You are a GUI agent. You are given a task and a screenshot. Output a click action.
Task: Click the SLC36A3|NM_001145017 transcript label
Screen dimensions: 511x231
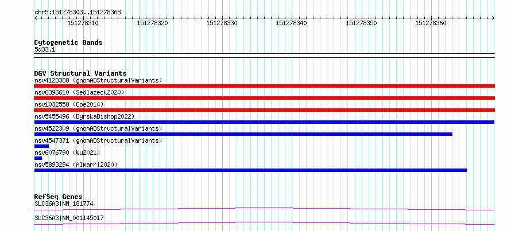tap(69, 218)
